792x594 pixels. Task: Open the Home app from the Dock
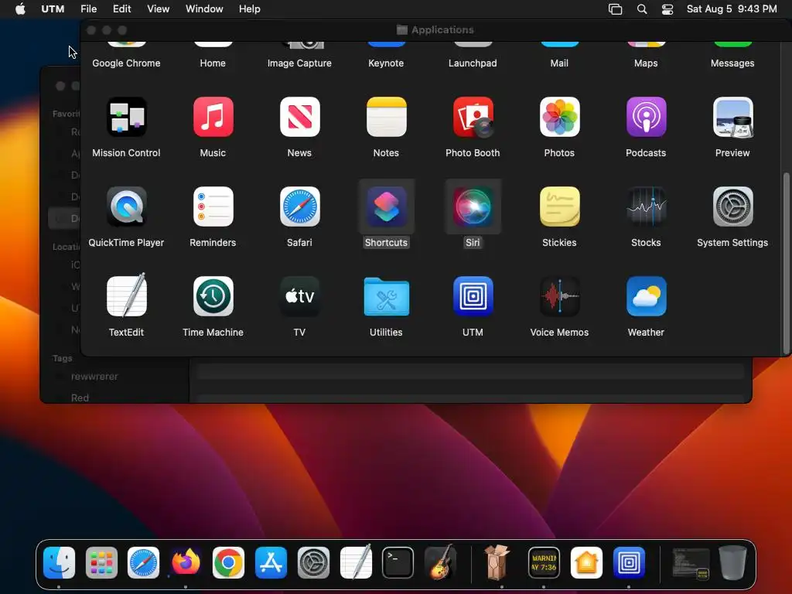(586, 563)
